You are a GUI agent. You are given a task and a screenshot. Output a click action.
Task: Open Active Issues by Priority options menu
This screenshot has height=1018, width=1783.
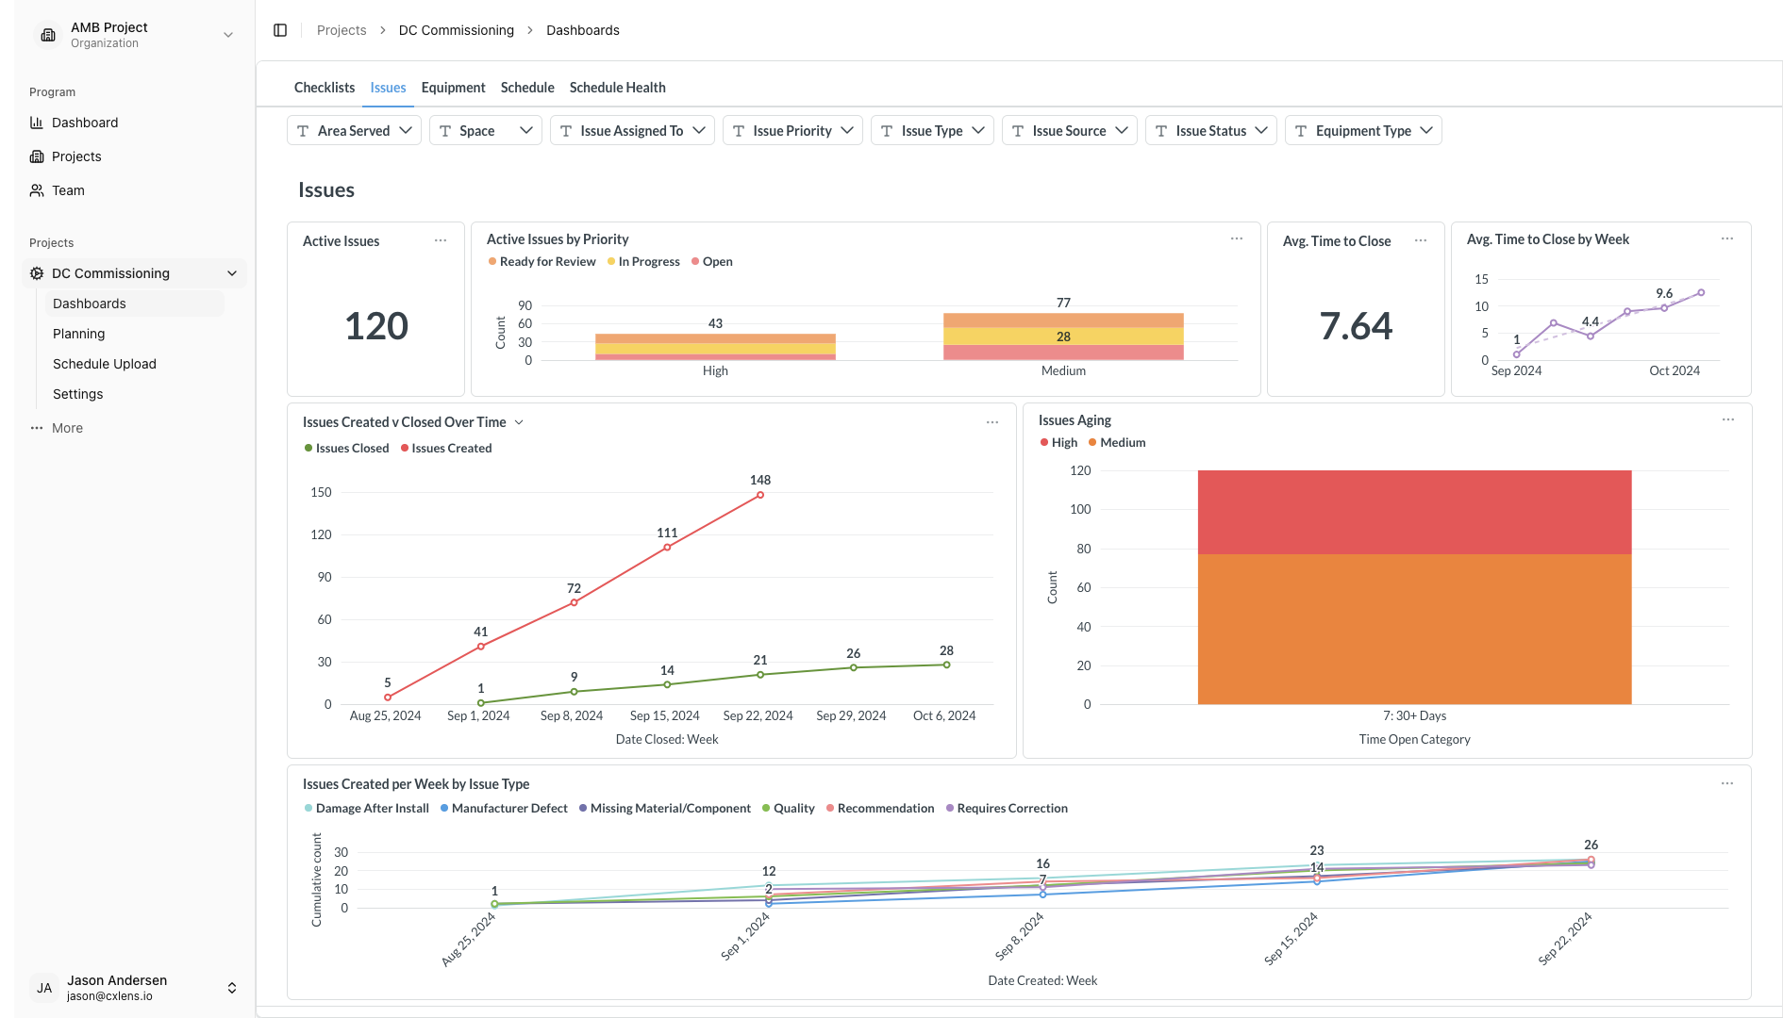click(1237, 238)
